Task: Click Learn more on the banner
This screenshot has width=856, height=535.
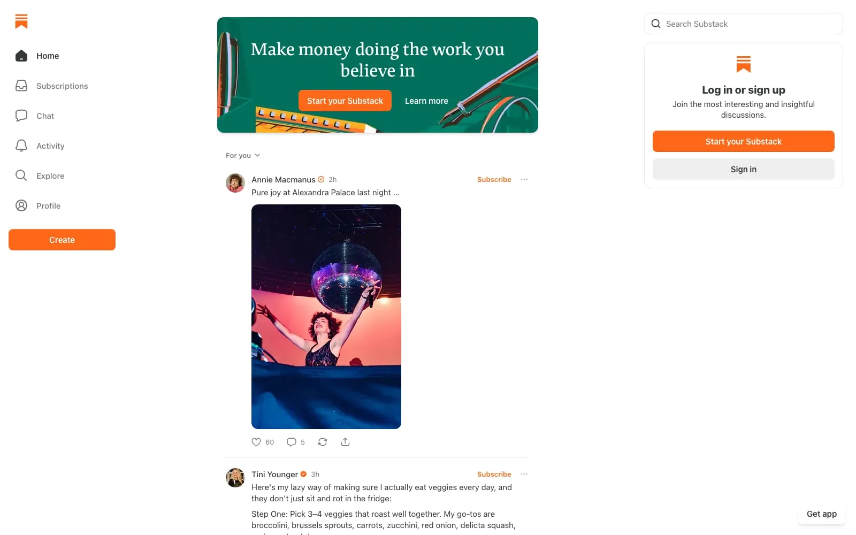Action: (426, 101)
